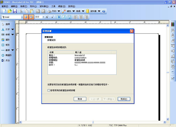This screenshot has width=176, height=127.
Task: Expand the 條碼 tool dropdown arrow
Action: pyautogui.click(x=13, y=34)
